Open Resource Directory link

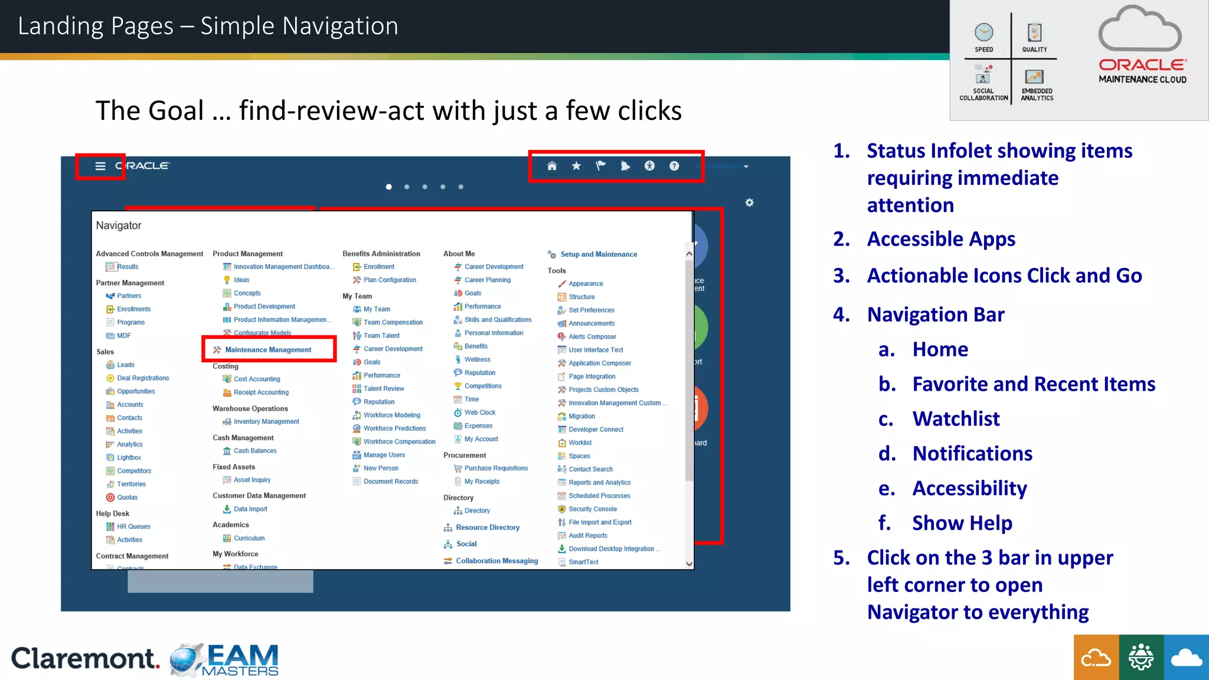488,528
